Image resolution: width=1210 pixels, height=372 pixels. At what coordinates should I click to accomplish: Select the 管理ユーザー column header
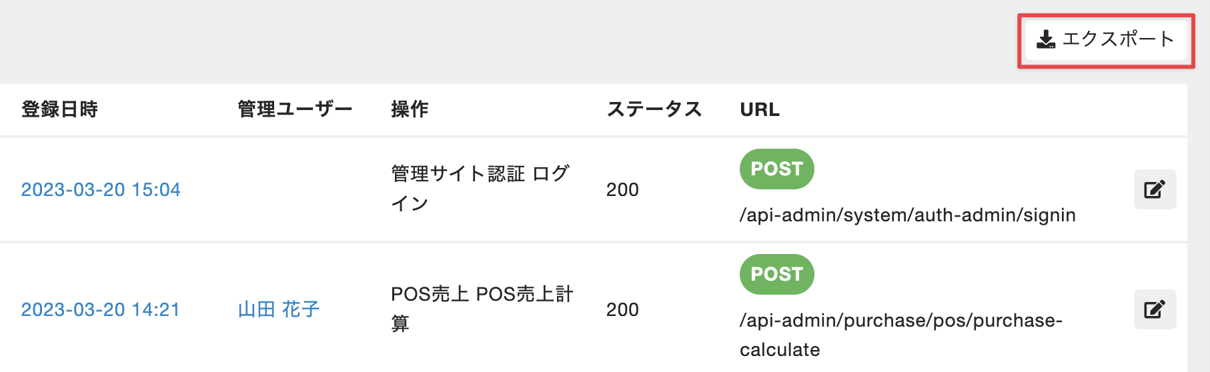295,109
